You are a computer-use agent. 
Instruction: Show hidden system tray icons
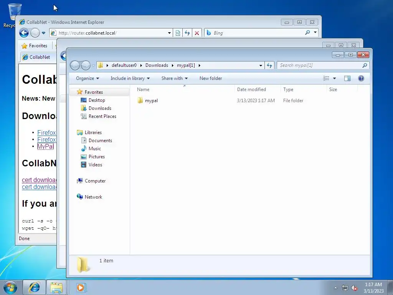335,288
